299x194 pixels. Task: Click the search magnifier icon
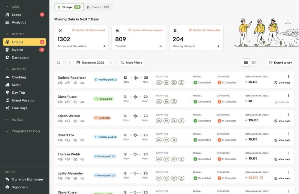[58, 63]
